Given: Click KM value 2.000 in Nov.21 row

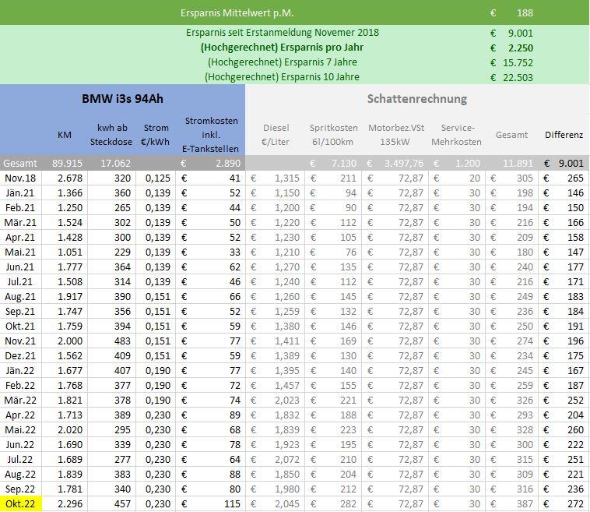Looking at the screenshot, I should pyautogui.click(x=70, y=341).
